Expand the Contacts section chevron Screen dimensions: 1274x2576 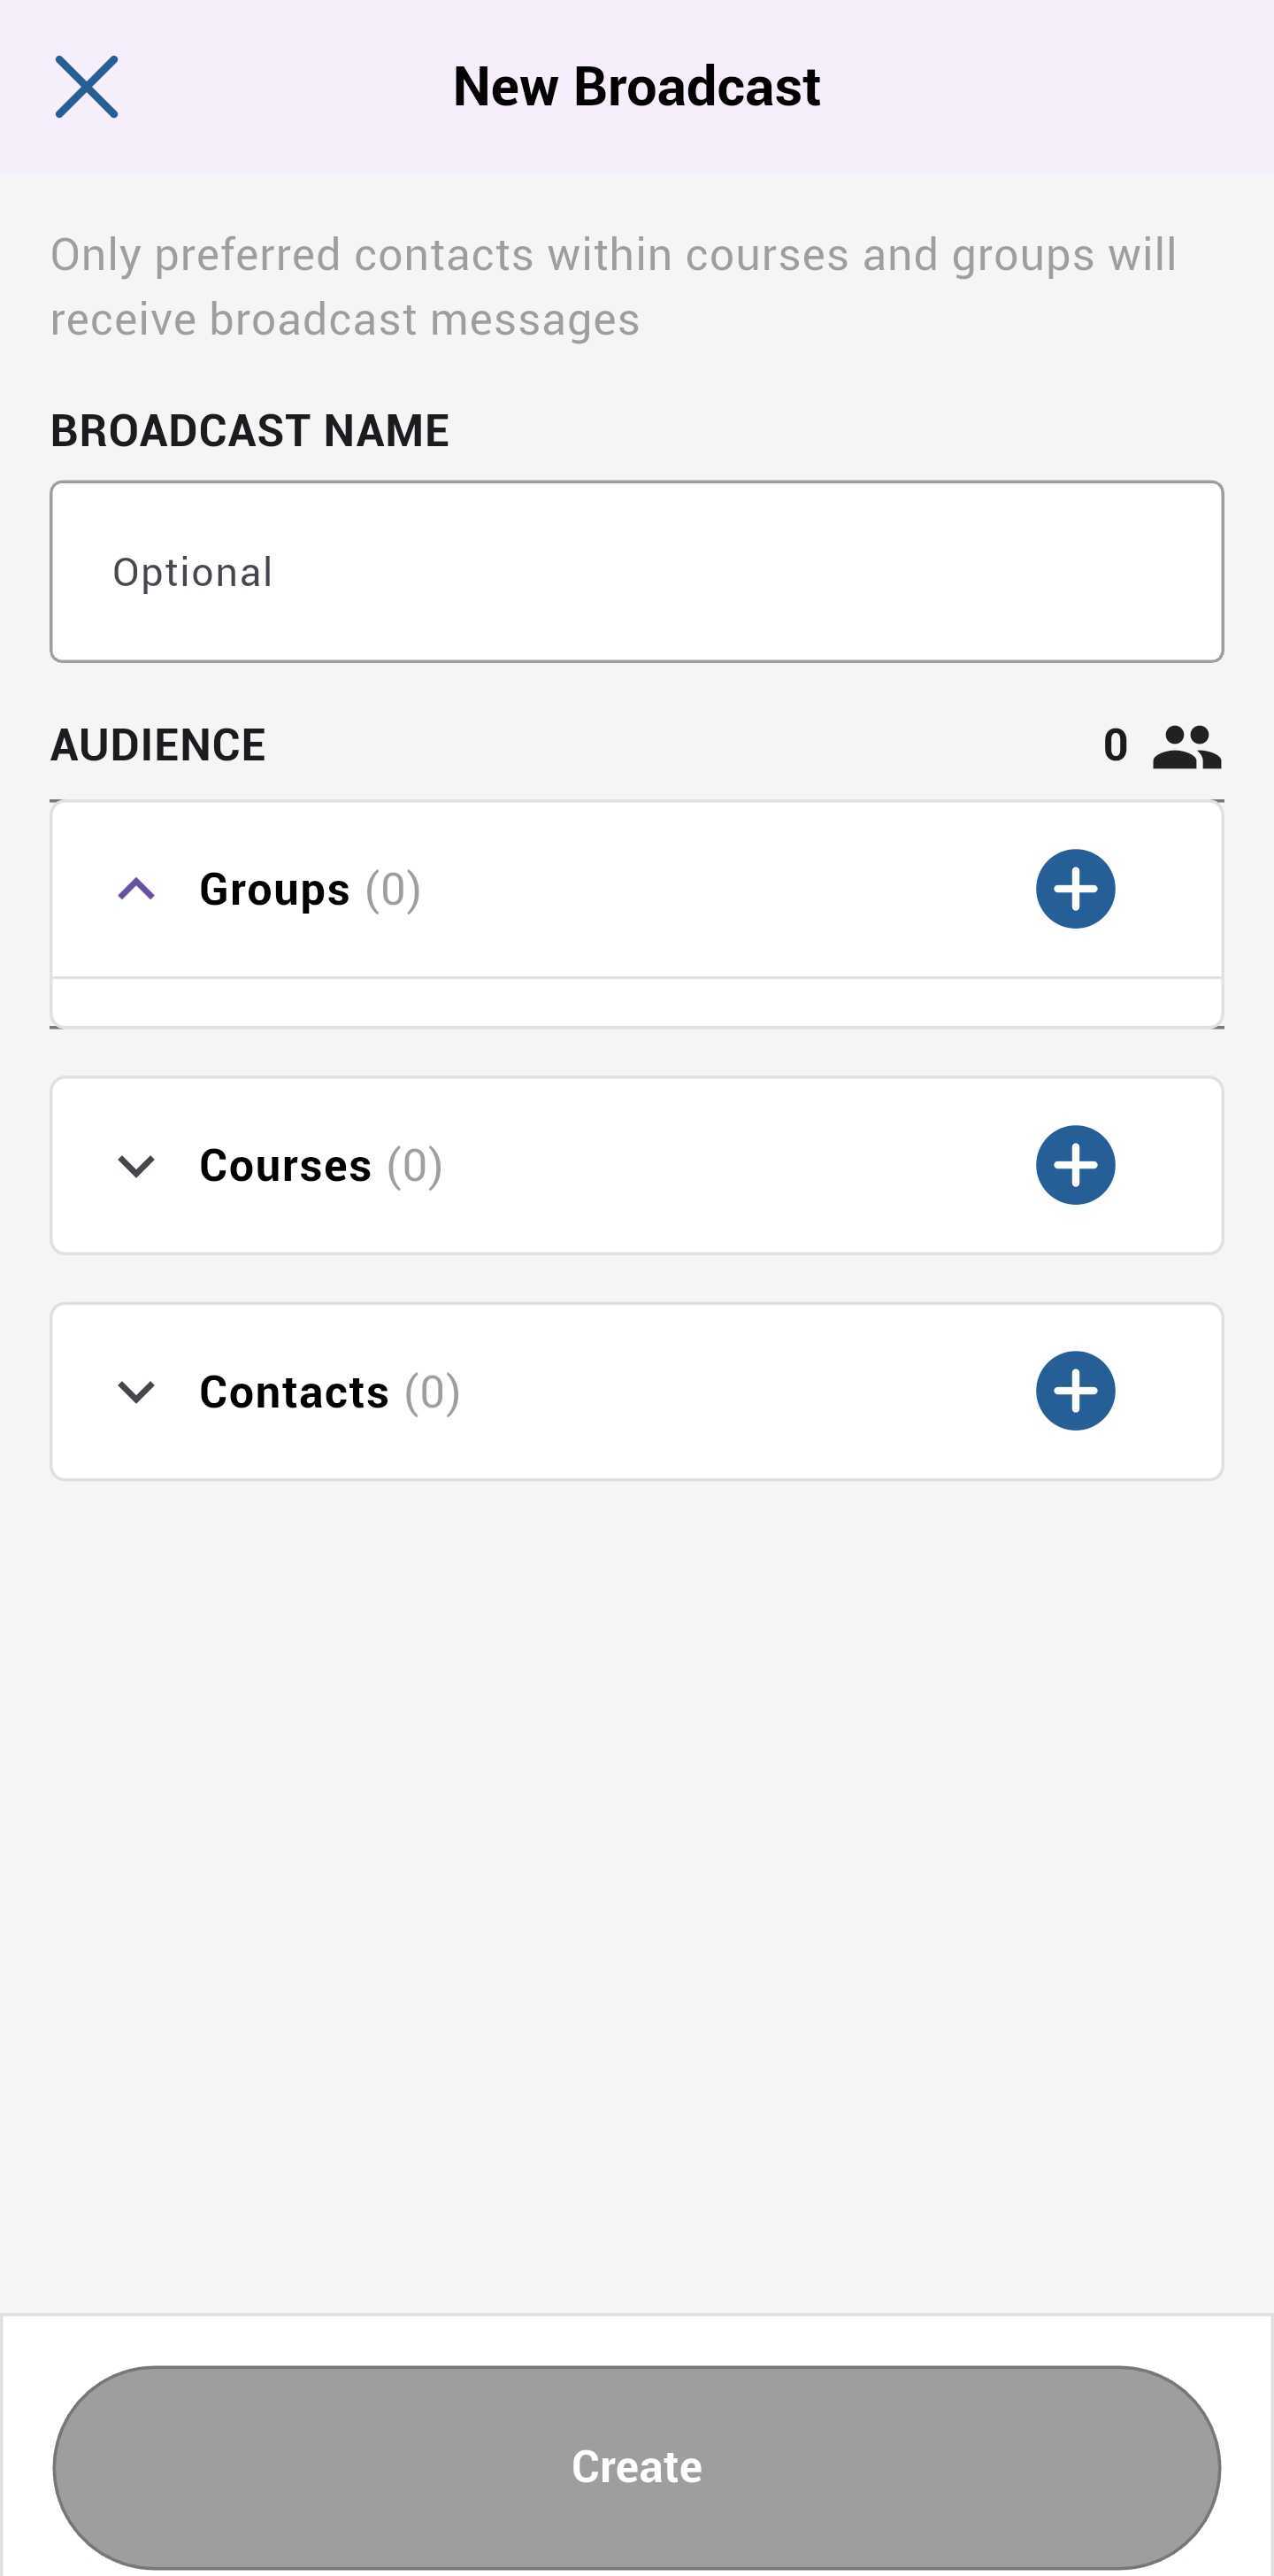[x=136, y=1392]
